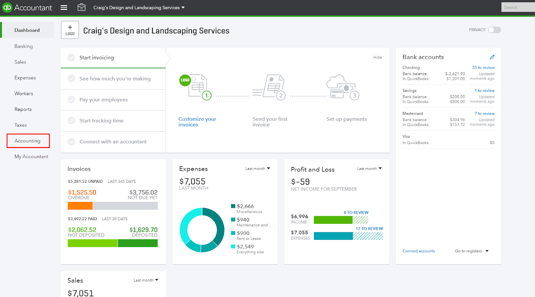Click the Start invoicing setup step

coord(113,57)
